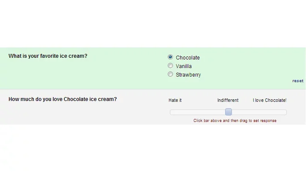Click the "Hate it" scale label

click(x=175, y=100)
